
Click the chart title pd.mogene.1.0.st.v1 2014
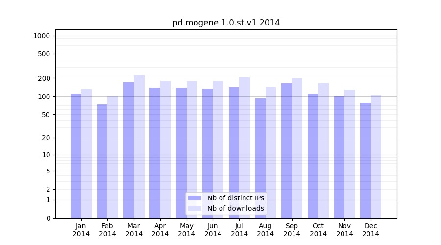click(x=226, y=23)
